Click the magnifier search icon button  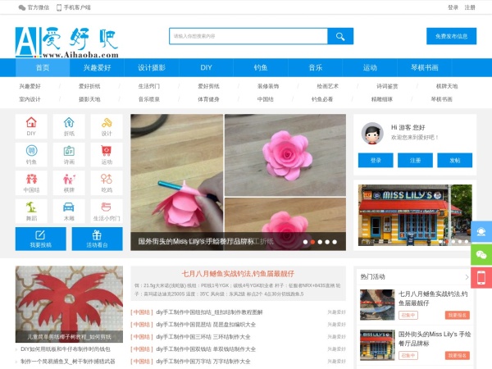tap(340, 36)
